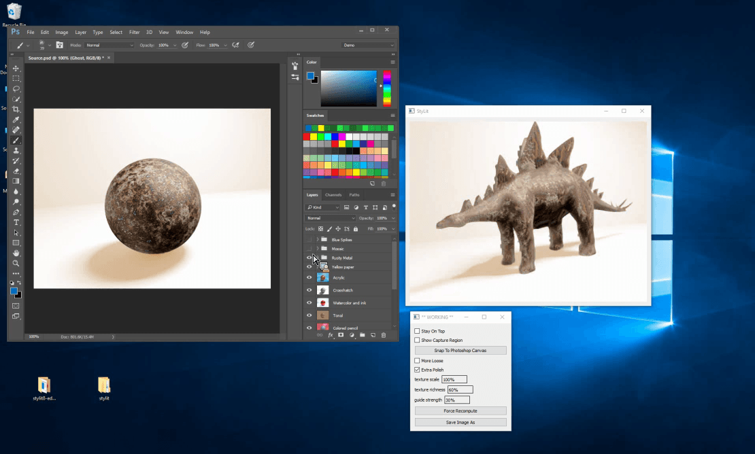Image resolution: width=755 pixels, height=454 pixels.
Task: Select the Path Selection tool
Action: 16,232
